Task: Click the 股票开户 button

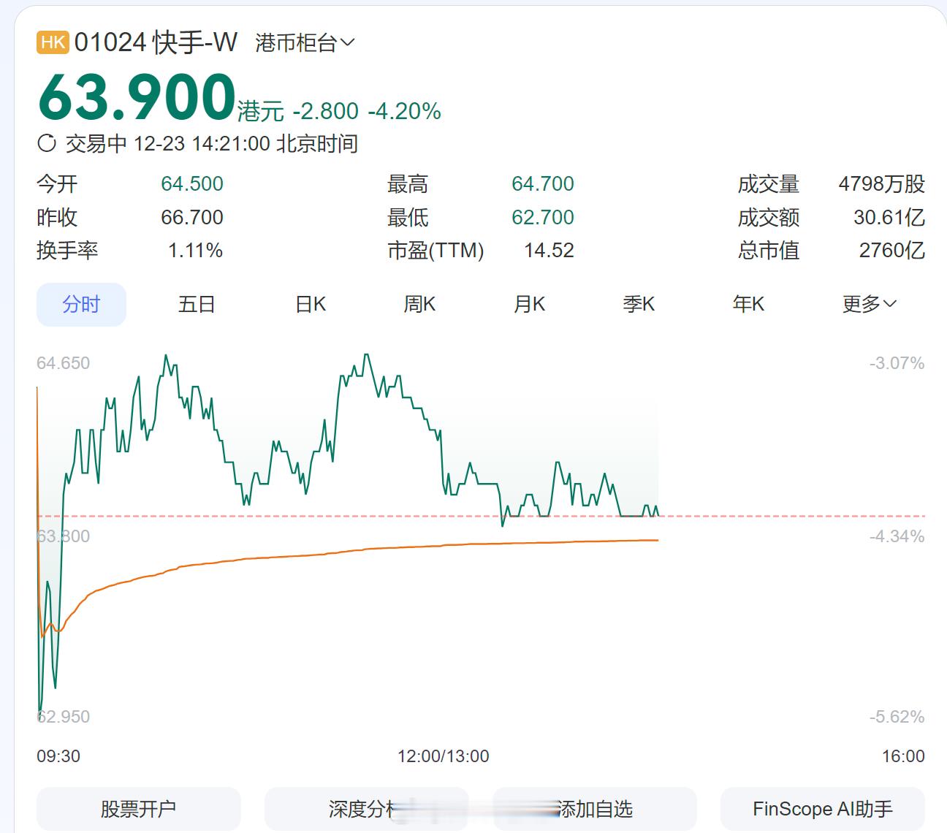Action: point(139,809)
